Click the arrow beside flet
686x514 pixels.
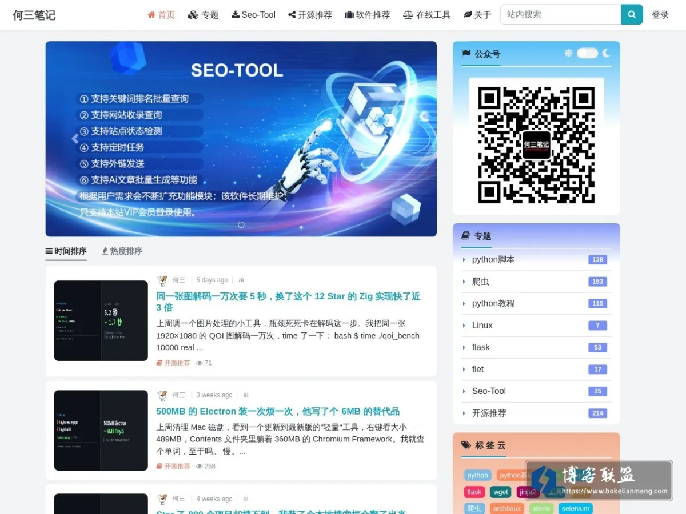[x=464, y=369]
